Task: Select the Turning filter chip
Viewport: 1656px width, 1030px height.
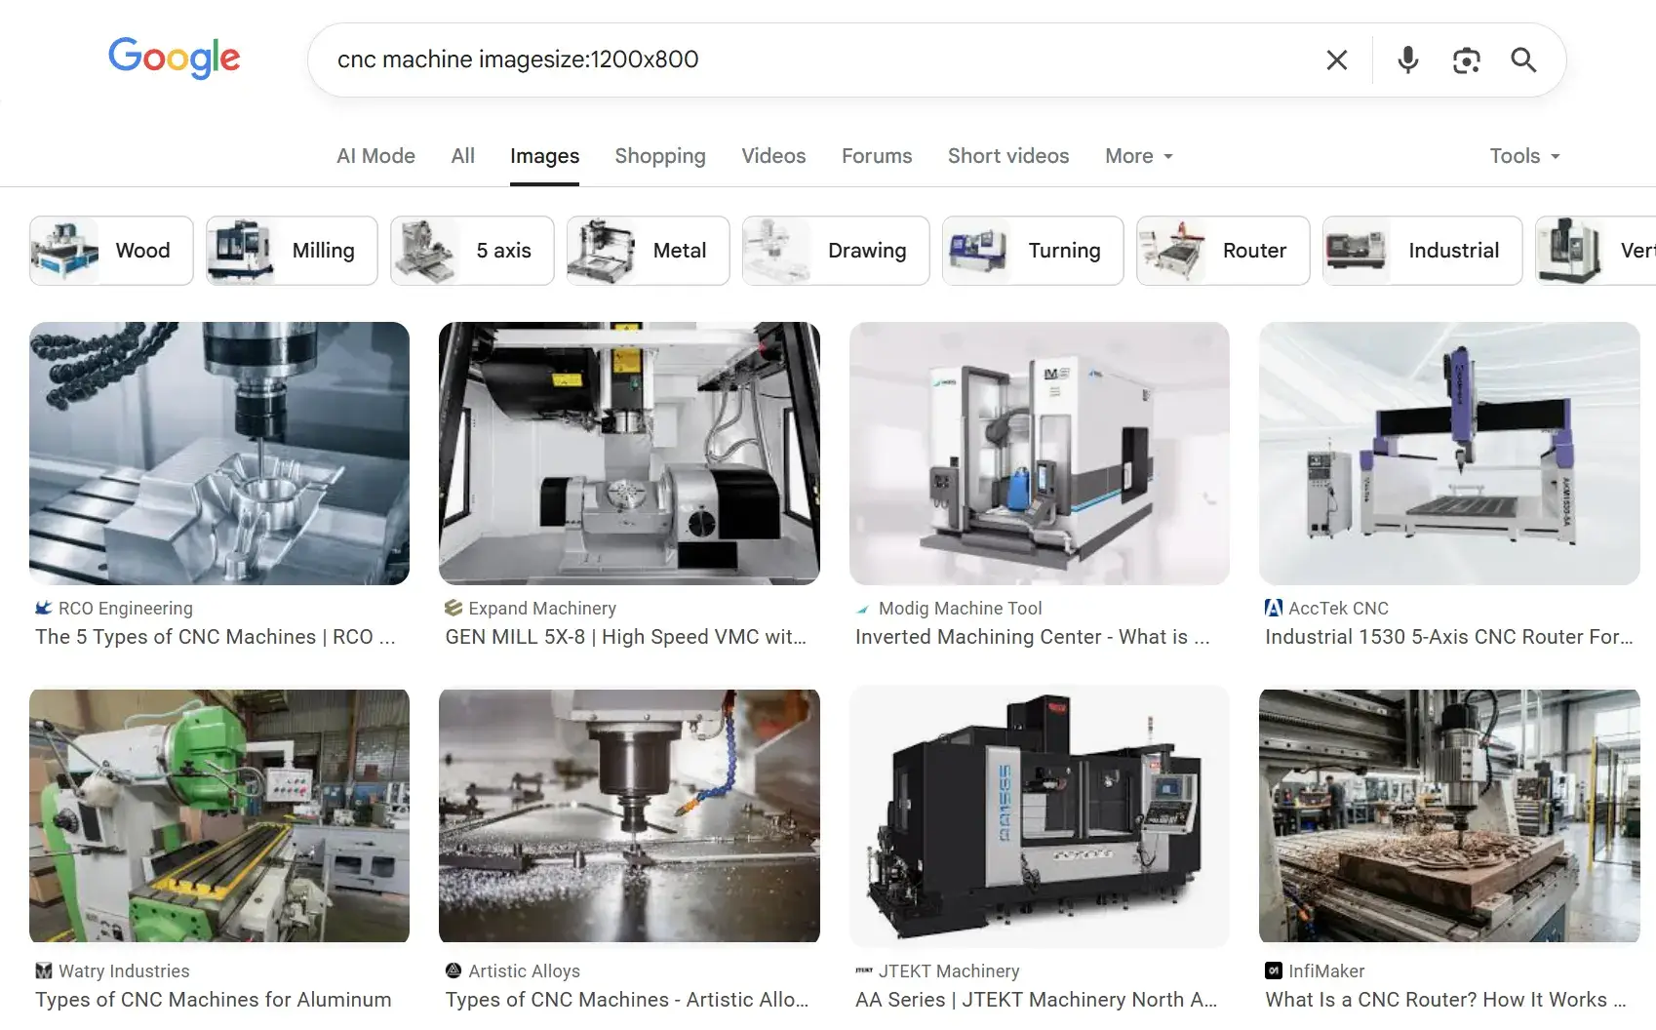Action: (1032, 250)
